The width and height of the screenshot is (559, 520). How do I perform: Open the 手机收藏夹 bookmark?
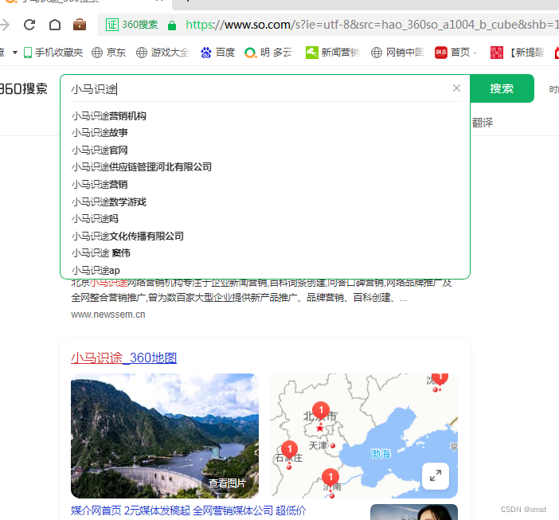53,53
